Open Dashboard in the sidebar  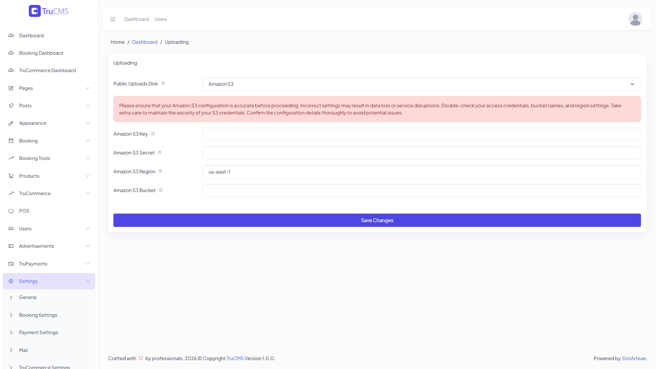pyautogui.click(x=49, y=36)
